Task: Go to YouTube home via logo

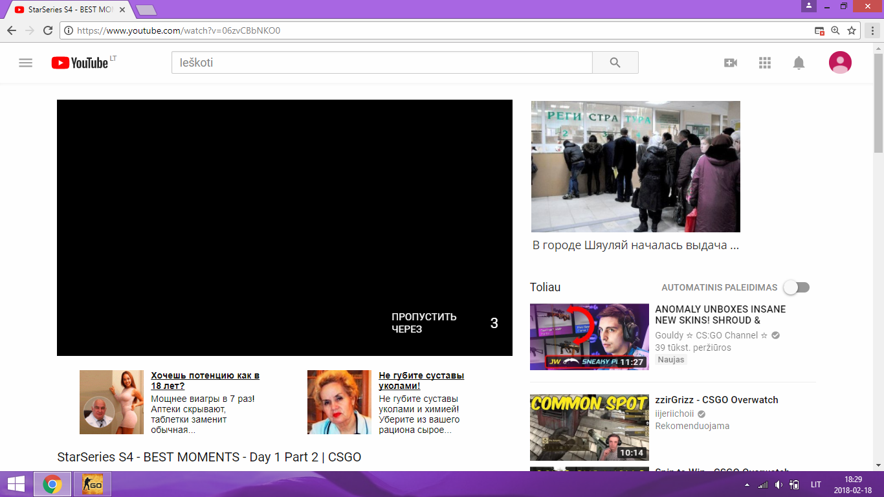Action: [x=80, y=63]
